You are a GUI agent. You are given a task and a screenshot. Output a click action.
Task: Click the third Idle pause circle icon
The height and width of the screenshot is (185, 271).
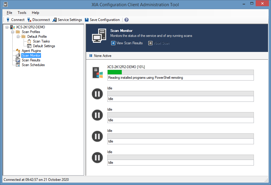click(x=97, y=136)
